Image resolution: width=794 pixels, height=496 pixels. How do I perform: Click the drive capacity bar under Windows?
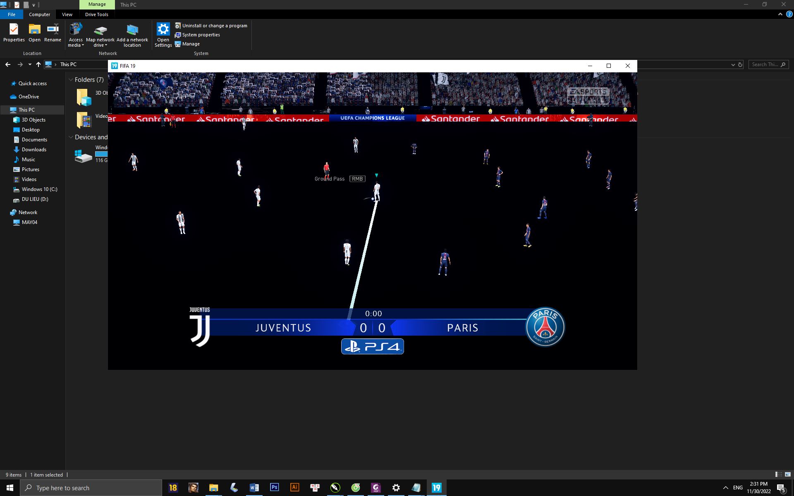point(100,154)
